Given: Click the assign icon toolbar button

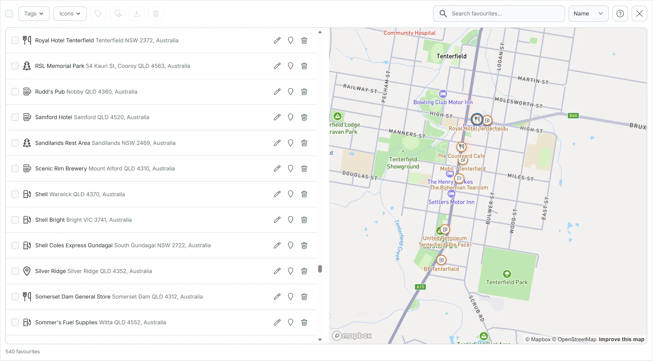Looking at the screenshot, I should click(x=118, y=14).
